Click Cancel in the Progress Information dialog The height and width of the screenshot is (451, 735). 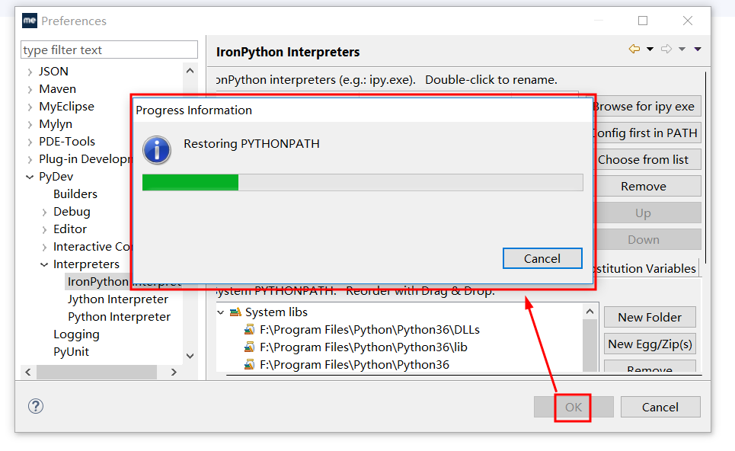click(x=542, y=258)
